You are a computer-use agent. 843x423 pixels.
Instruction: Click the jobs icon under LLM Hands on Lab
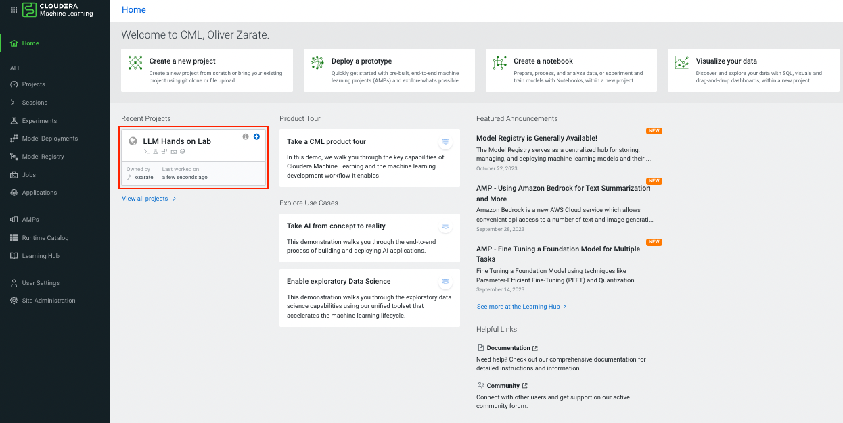(x=173, y=151)
